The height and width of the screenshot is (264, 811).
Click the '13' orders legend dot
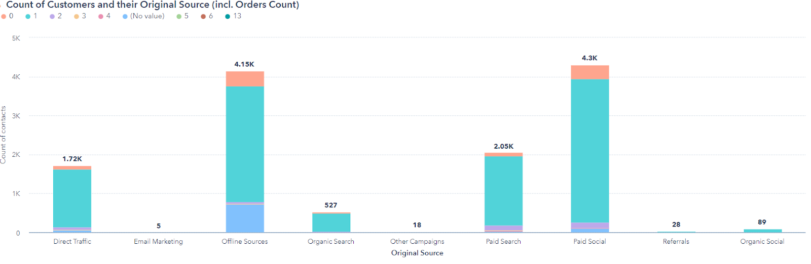click(228, 16)
